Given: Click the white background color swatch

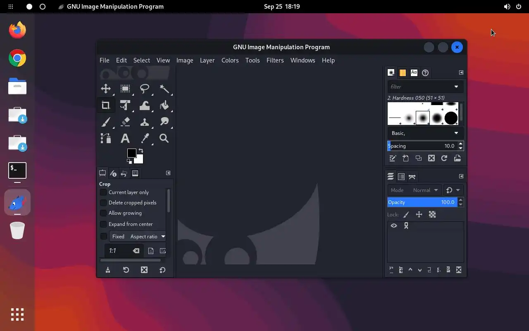Looking at the screenshot, I should pyautogui.click(x=140, y=161).
